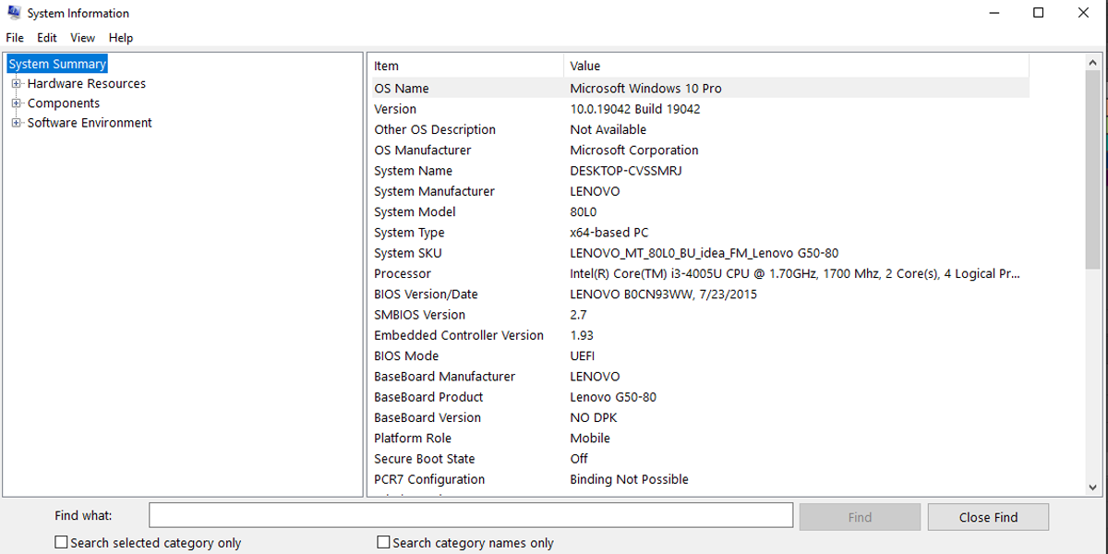
Task: Enable Search category names only
Action: pyautogui.click(x=383, y=542)
